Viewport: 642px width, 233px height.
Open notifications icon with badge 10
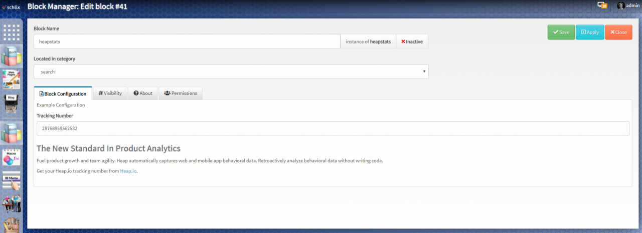602,5
